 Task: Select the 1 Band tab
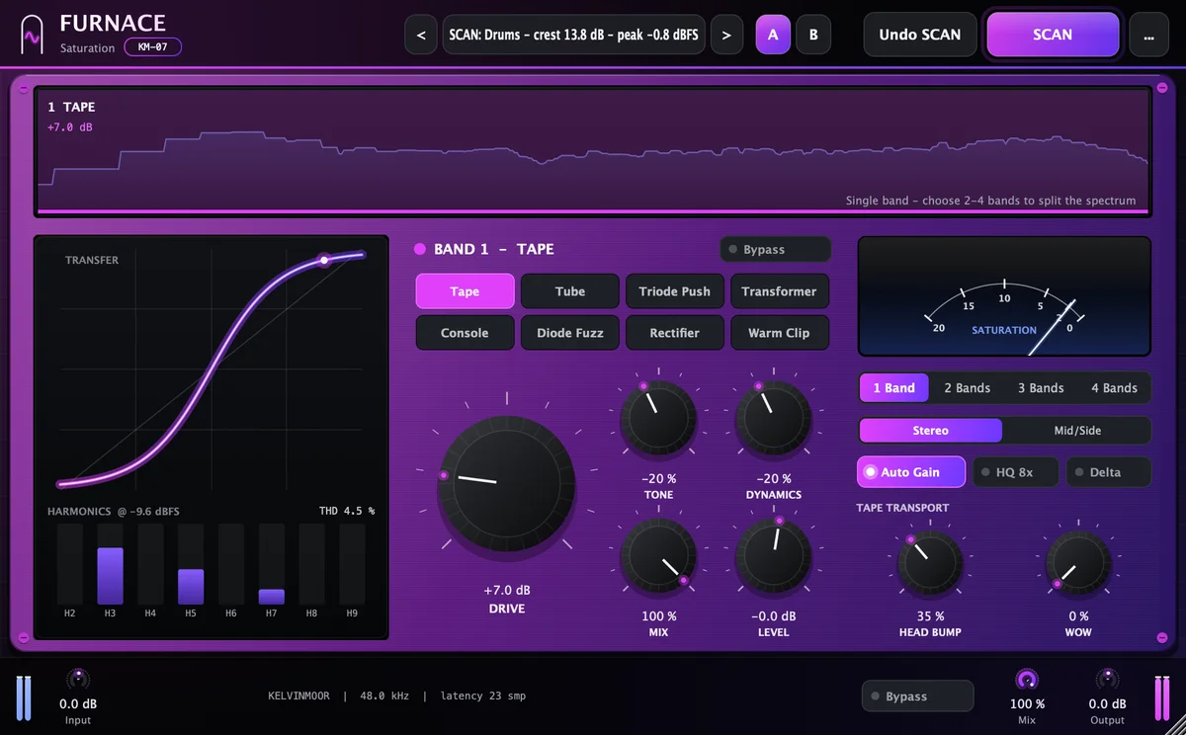[x=893, y=388]
